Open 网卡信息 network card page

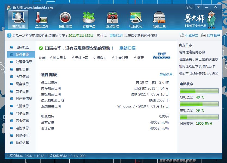pos(21,113)
